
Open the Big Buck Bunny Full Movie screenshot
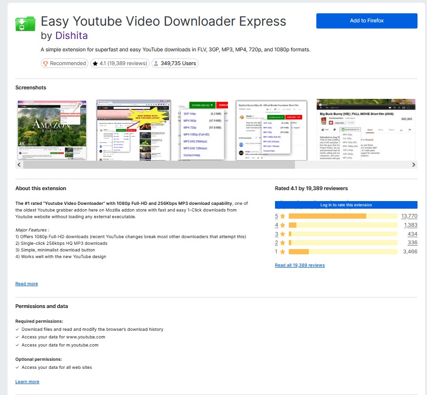366,130
